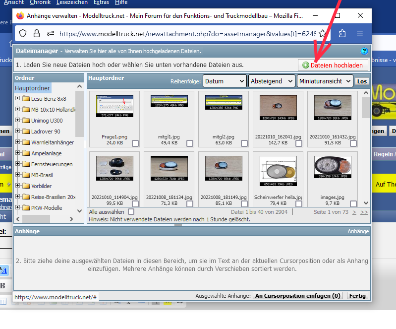This screenshot has width=396, height=329.
Task: Expand the Warnleitanhänger folder node
Action: tap(17, 141)
